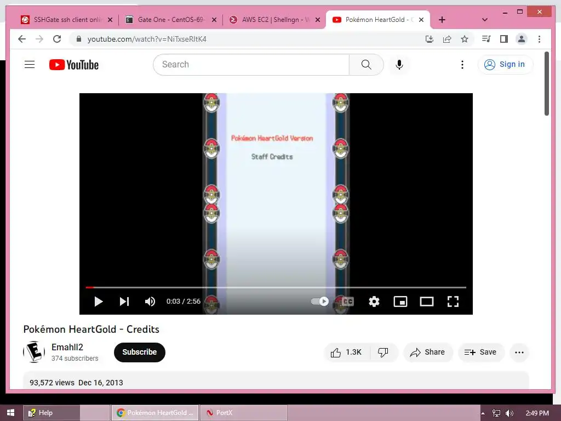Open the PortX taskbar item
The height and width of the screenshot is (421, 561).
pyautogui.click(x=244, y=413)
